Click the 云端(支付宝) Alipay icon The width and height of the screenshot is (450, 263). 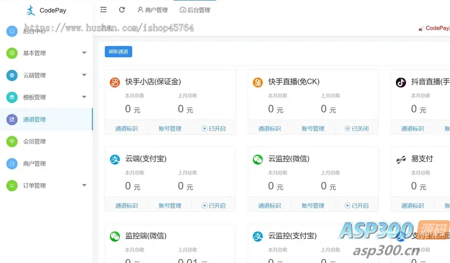click(115, 159)
